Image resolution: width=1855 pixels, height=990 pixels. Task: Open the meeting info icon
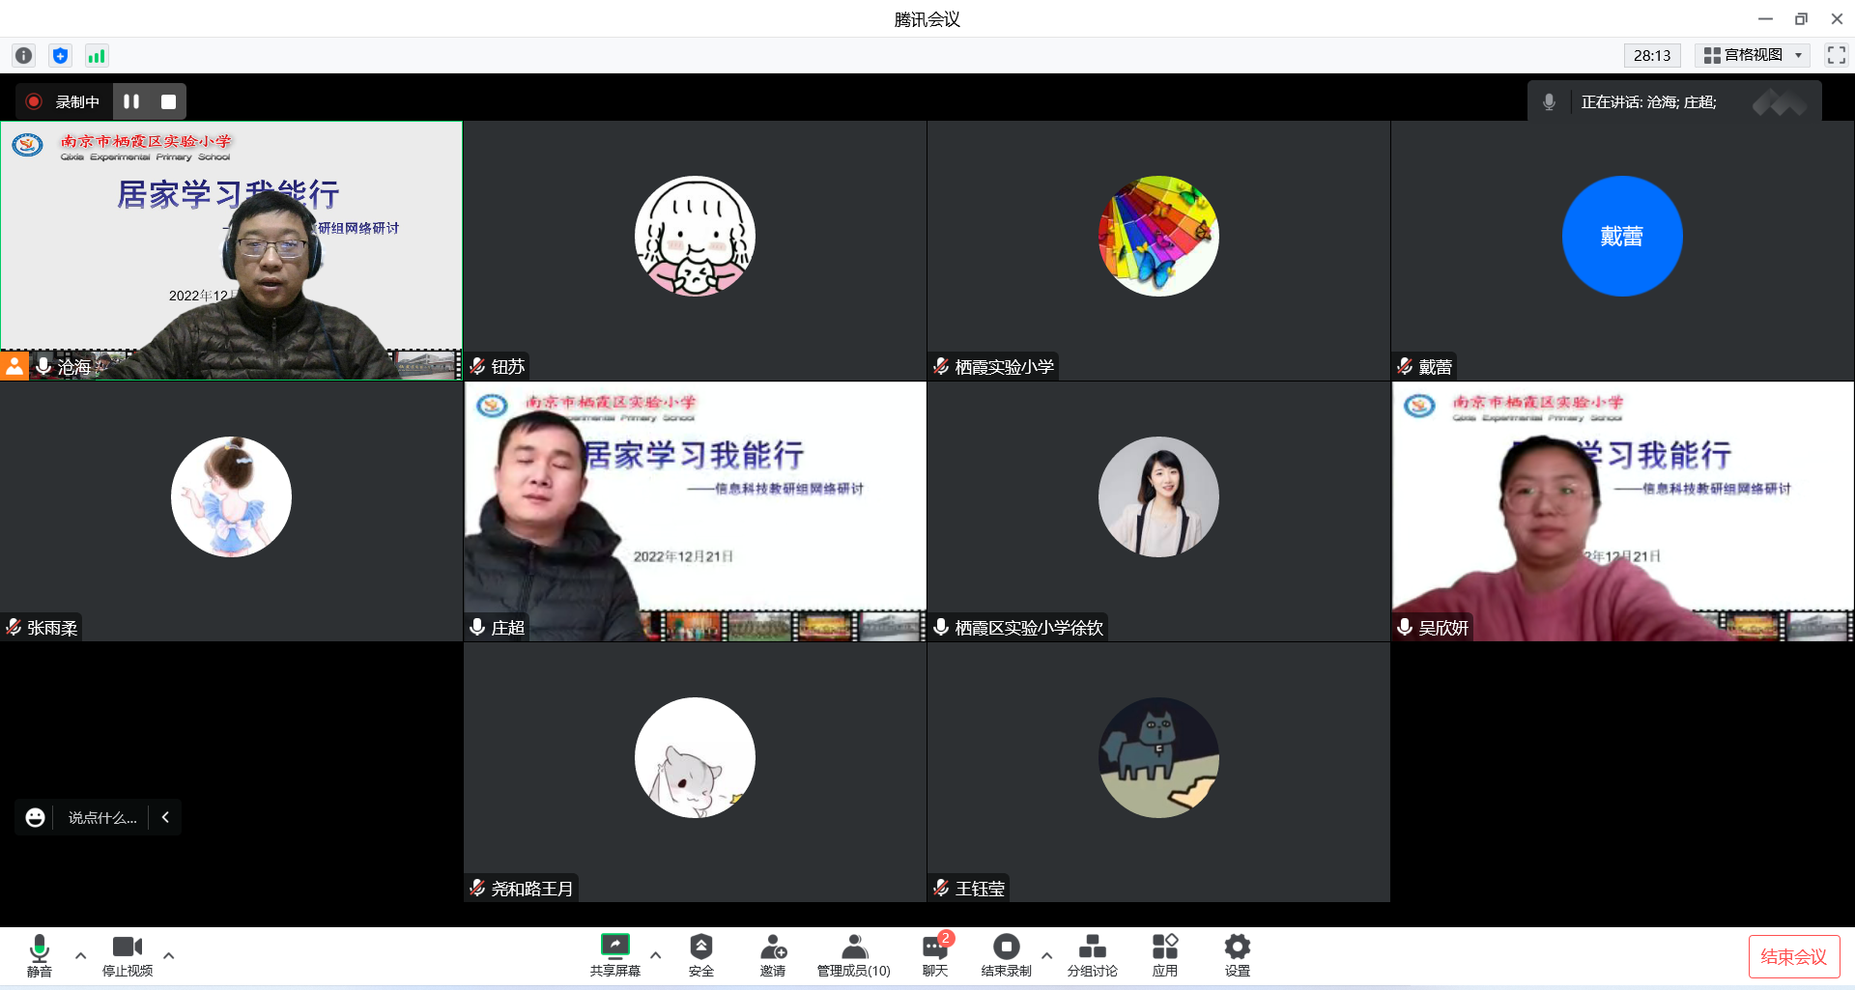coord(24,56)
